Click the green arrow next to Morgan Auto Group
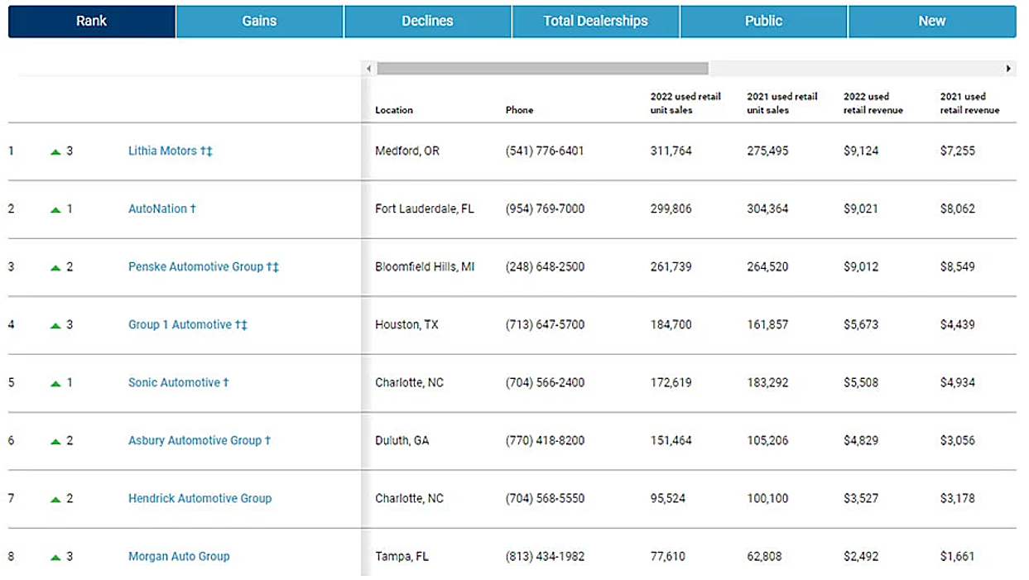The image size is (1029, 580). (55, 557)
